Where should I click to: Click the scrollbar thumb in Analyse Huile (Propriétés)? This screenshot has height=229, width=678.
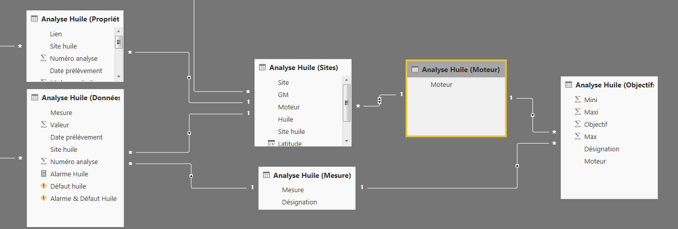point(119,42)
